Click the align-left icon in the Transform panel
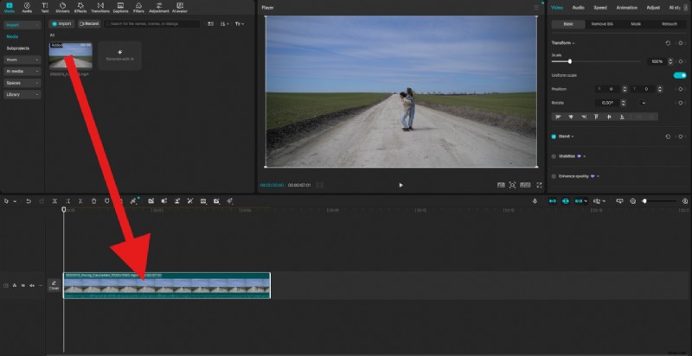Viewport: 692px width, 356px height. tap(558, 117)
